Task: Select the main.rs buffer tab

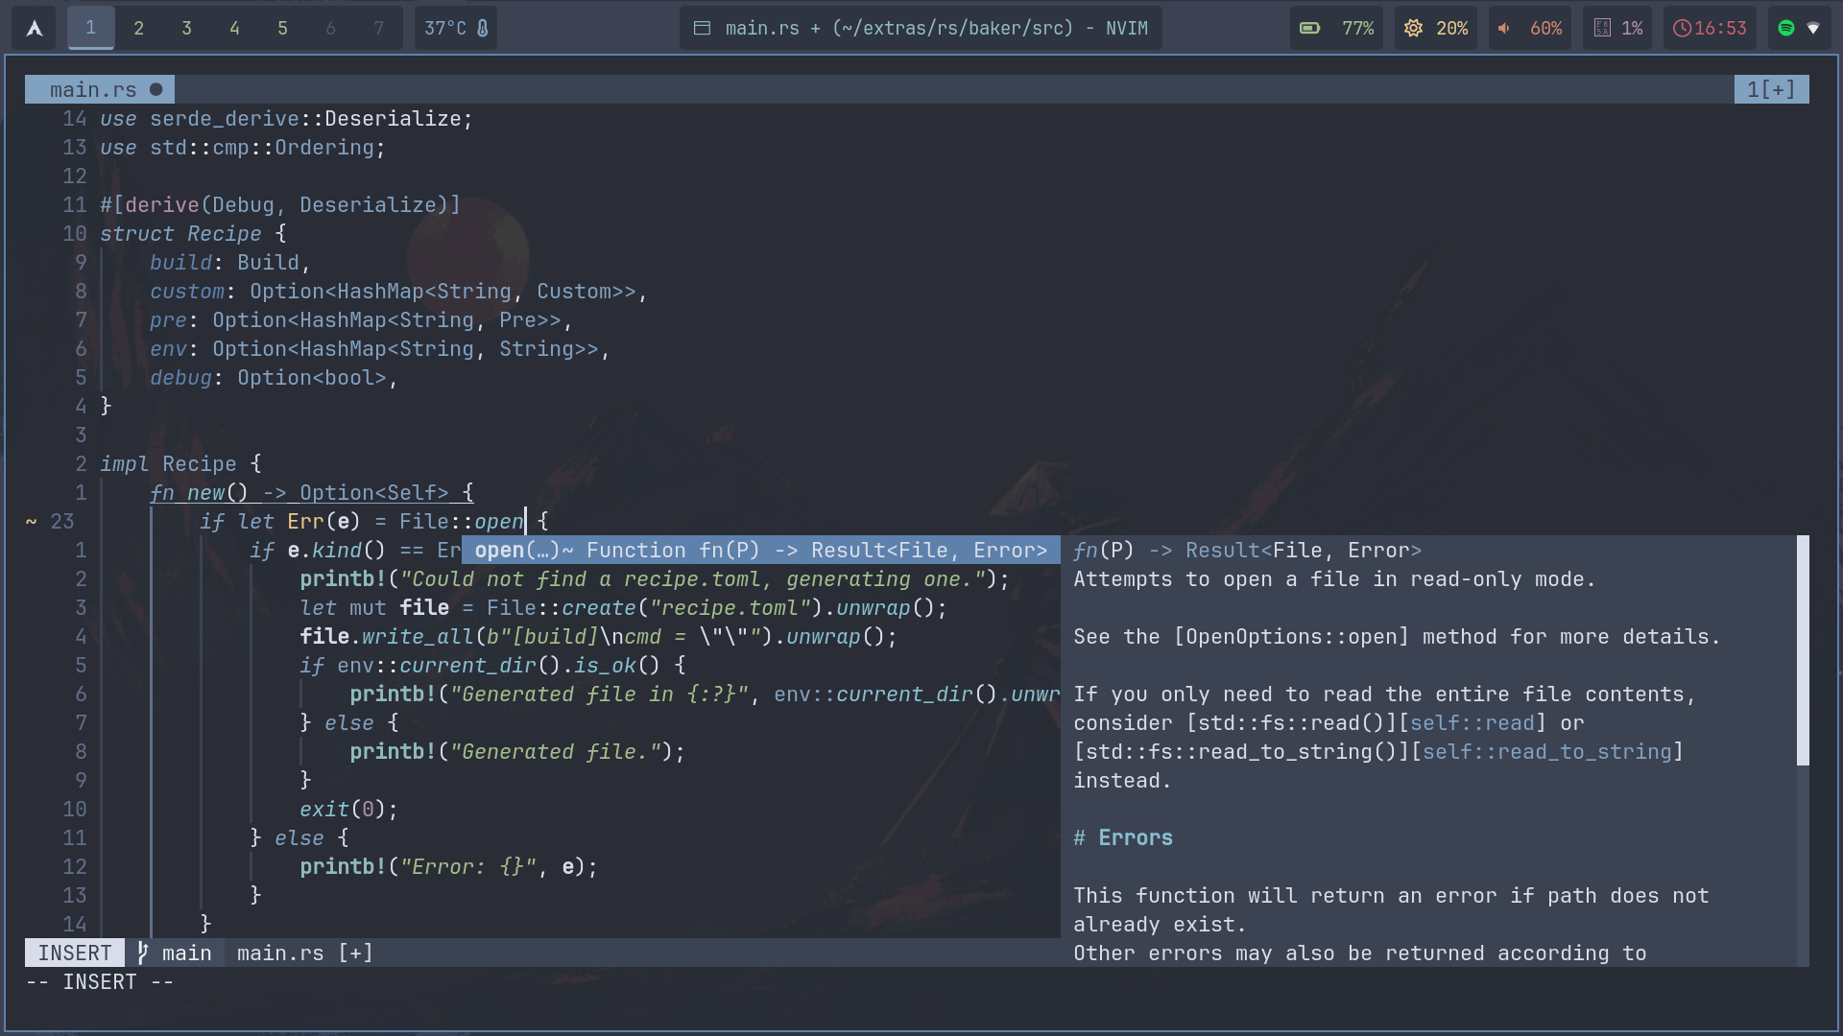Action: pyautogui.click(x=100, y=89)
